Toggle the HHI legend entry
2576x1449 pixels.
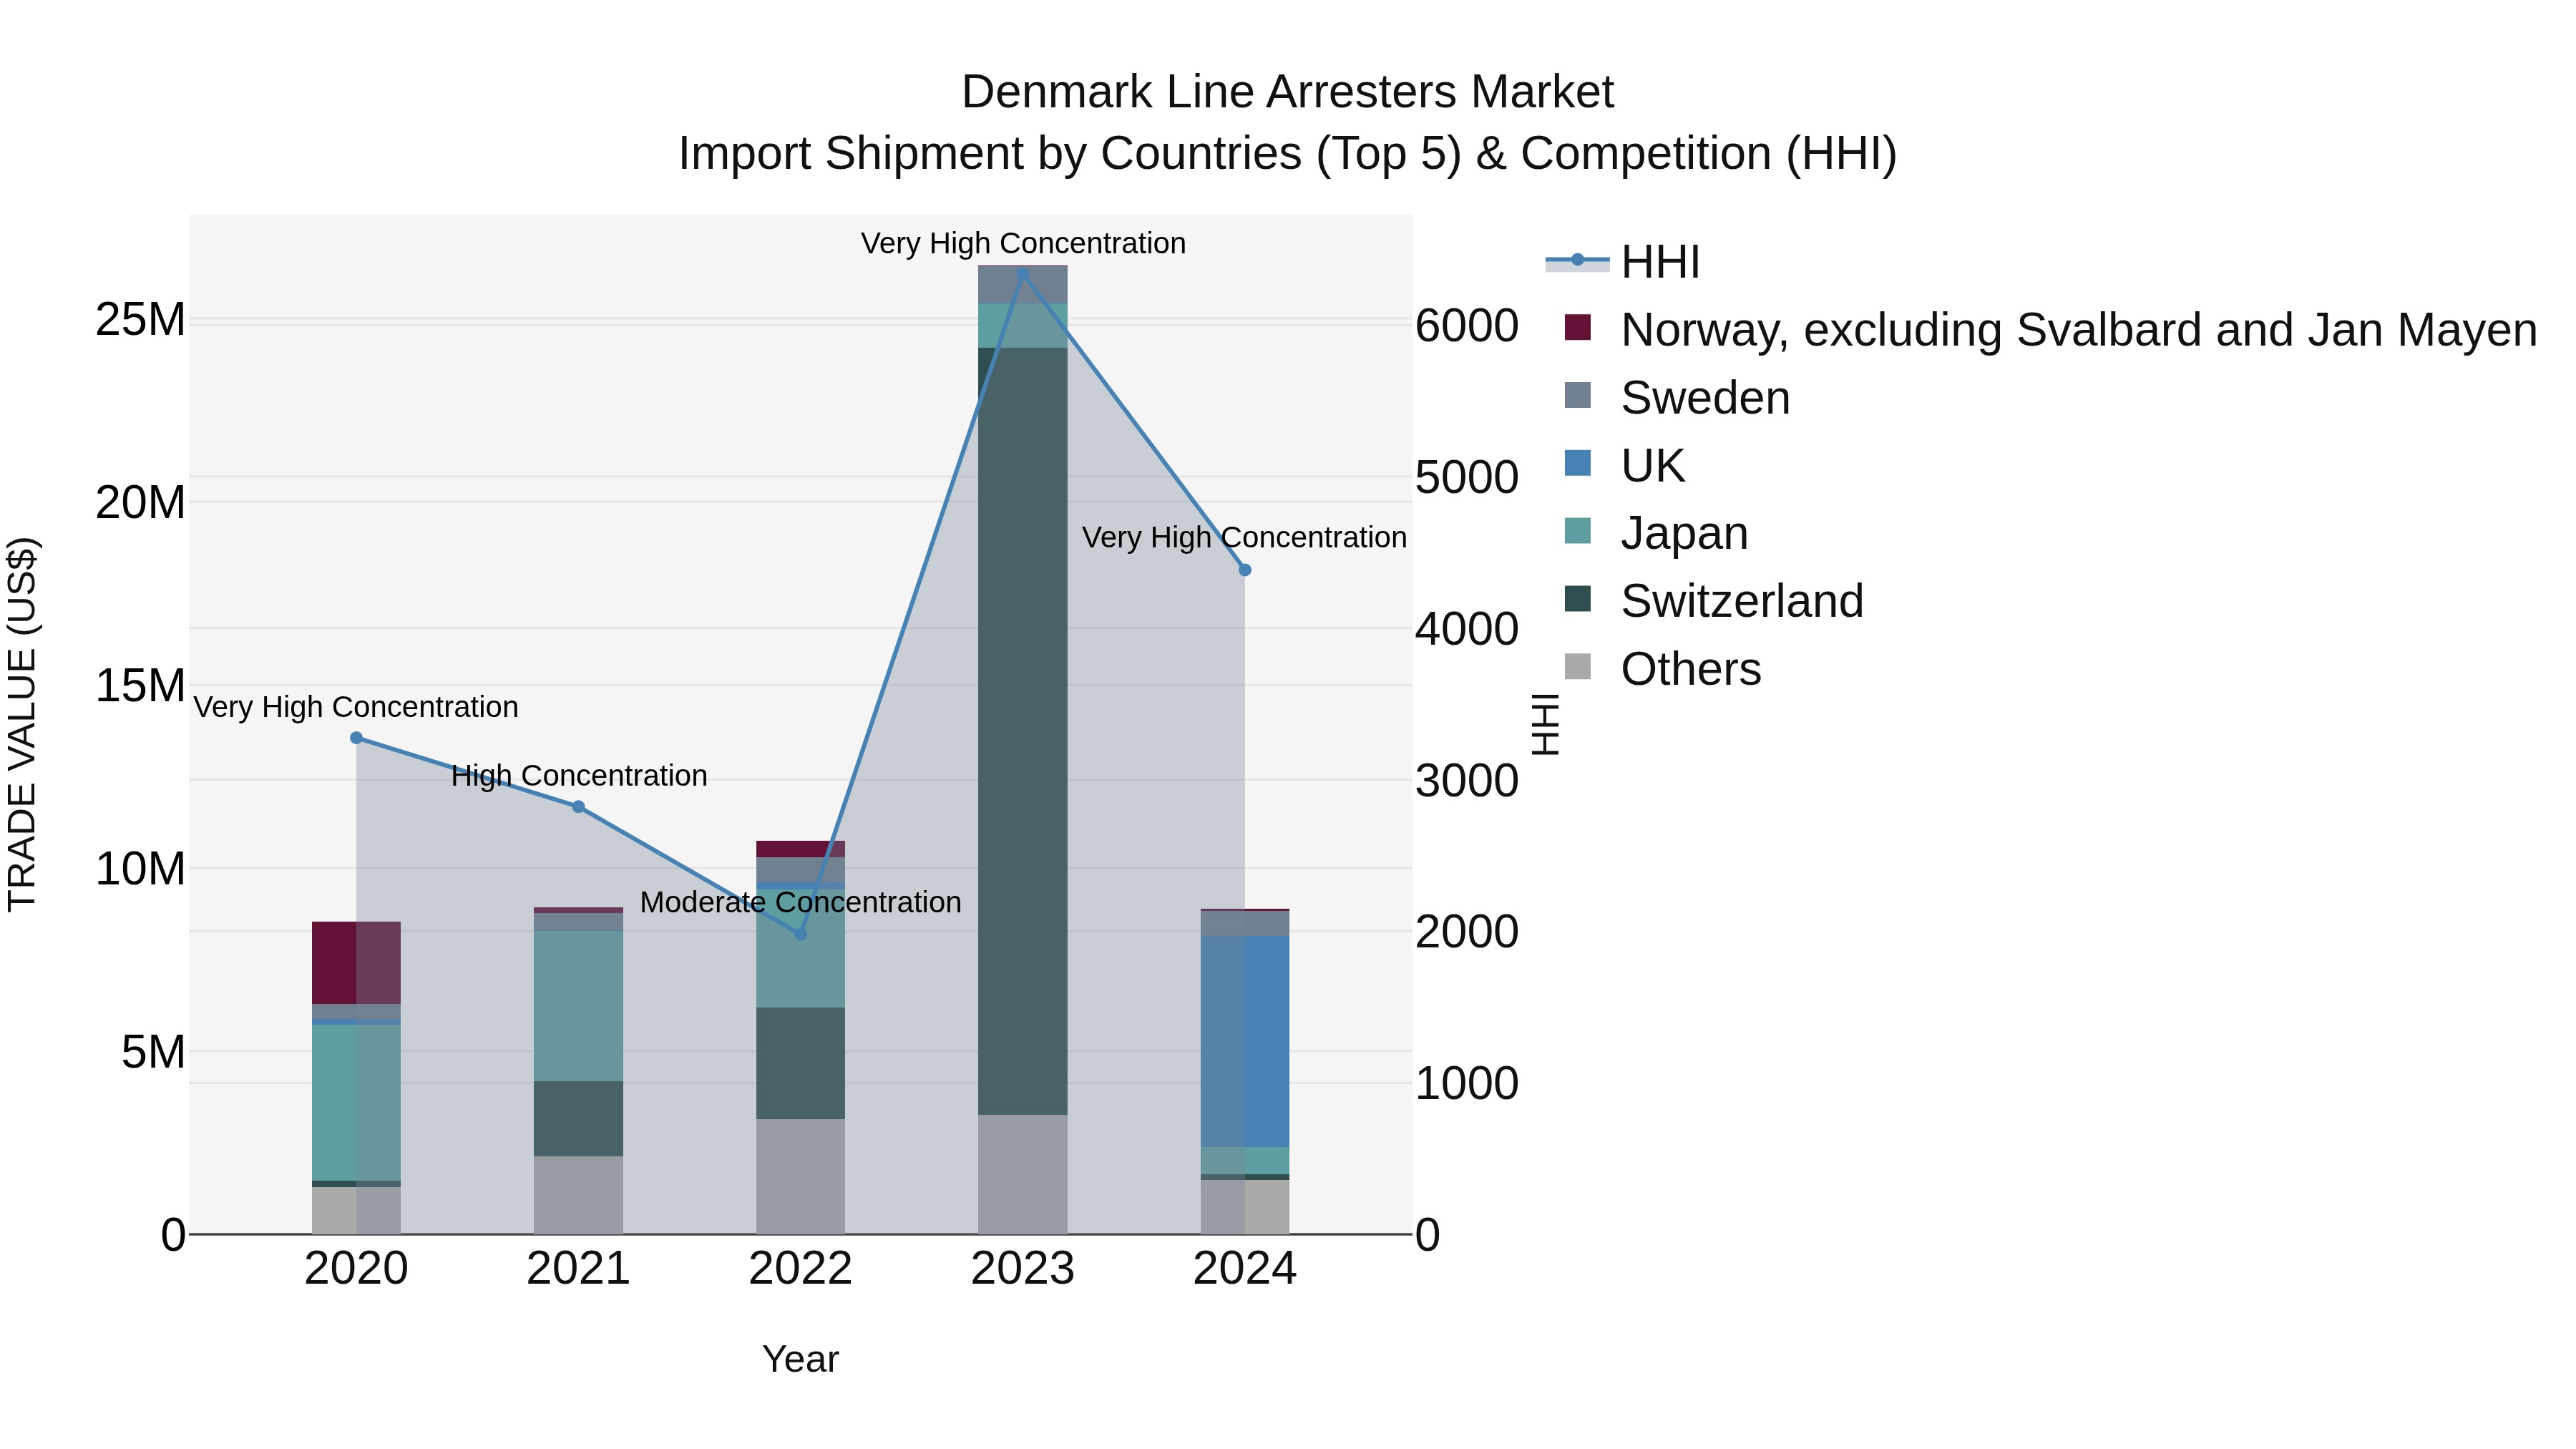(x=1623, y=262)
